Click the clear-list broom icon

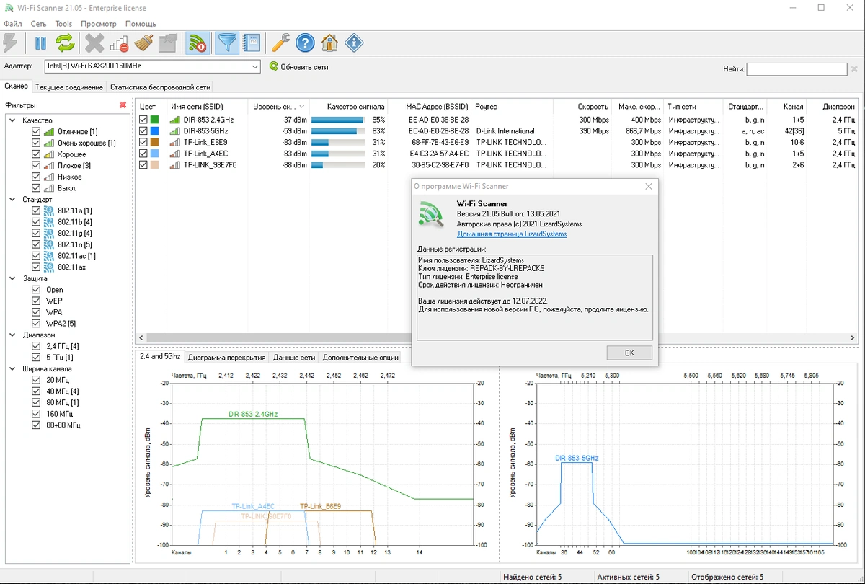pos(144,43)
